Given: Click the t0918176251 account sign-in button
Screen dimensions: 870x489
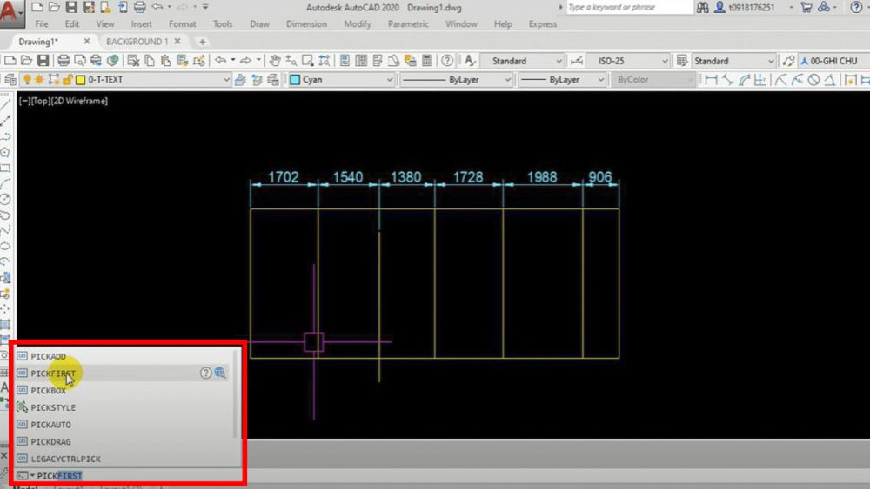Looking at the screenshot, I should [744, 7].
